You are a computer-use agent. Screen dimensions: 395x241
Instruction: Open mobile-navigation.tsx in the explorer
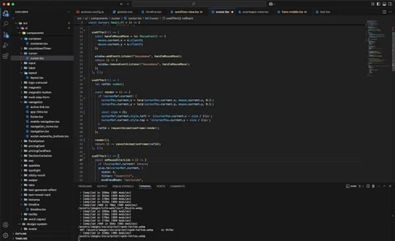[x=45, y=121]
